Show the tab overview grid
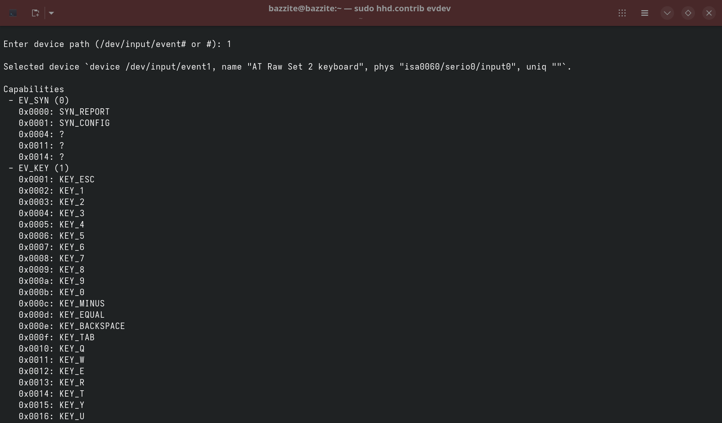This screenshot has width=722, height=423. 622,13
